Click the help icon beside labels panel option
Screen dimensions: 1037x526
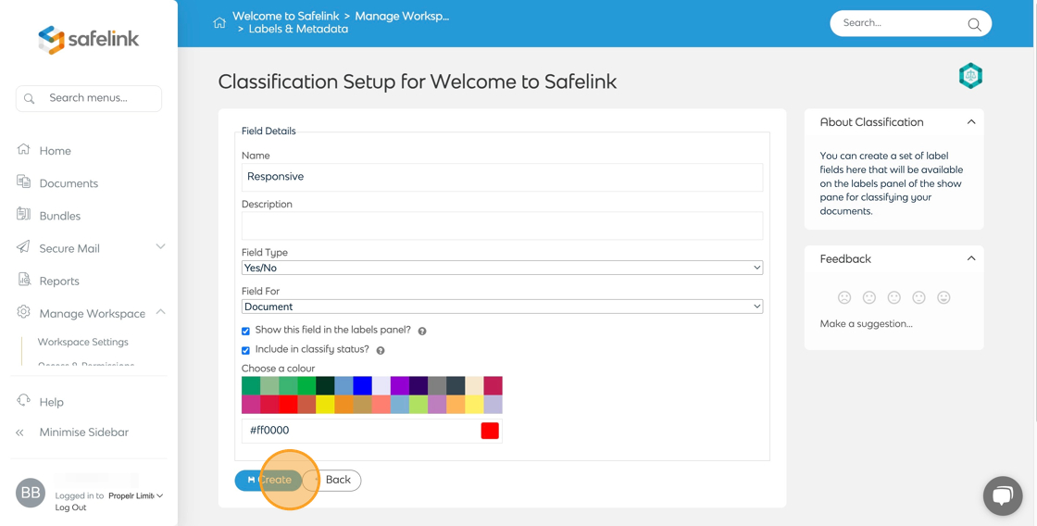click(x=422, y=331)
